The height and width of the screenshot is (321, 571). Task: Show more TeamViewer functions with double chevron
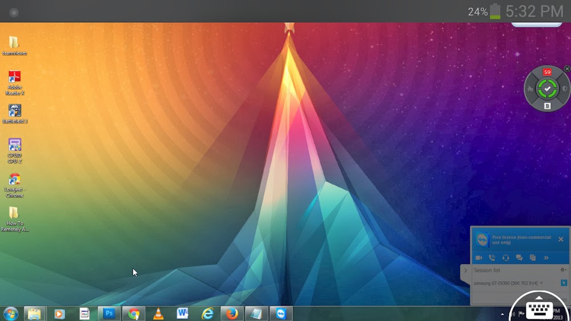coord(546,258)
